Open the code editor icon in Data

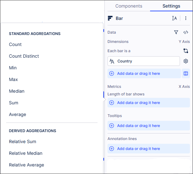pyautogui.click(x=186, y=32)
